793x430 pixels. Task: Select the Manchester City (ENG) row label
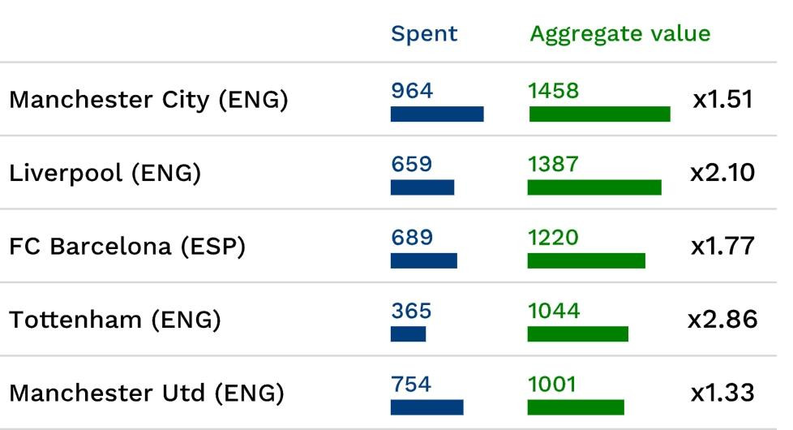coord(148,101)
